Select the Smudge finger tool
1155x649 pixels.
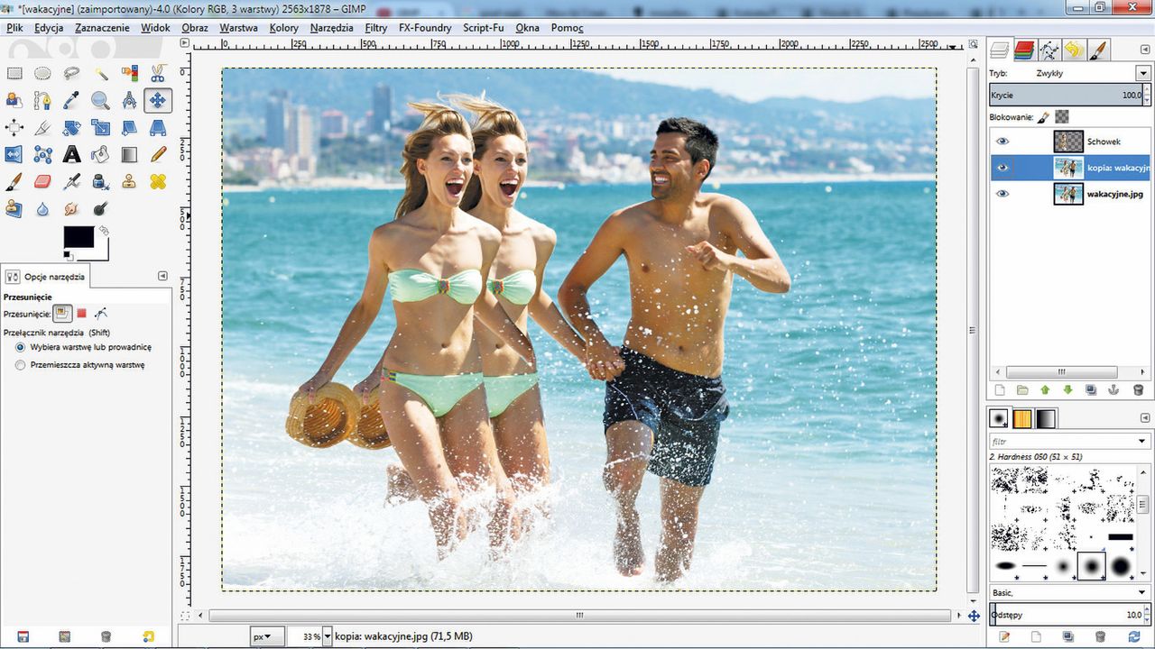71,208
